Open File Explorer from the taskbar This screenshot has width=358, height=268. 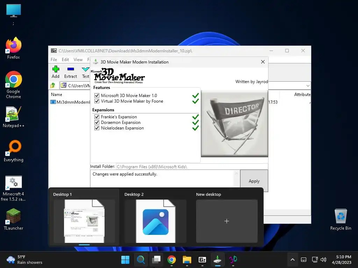[x=187, y=260]
